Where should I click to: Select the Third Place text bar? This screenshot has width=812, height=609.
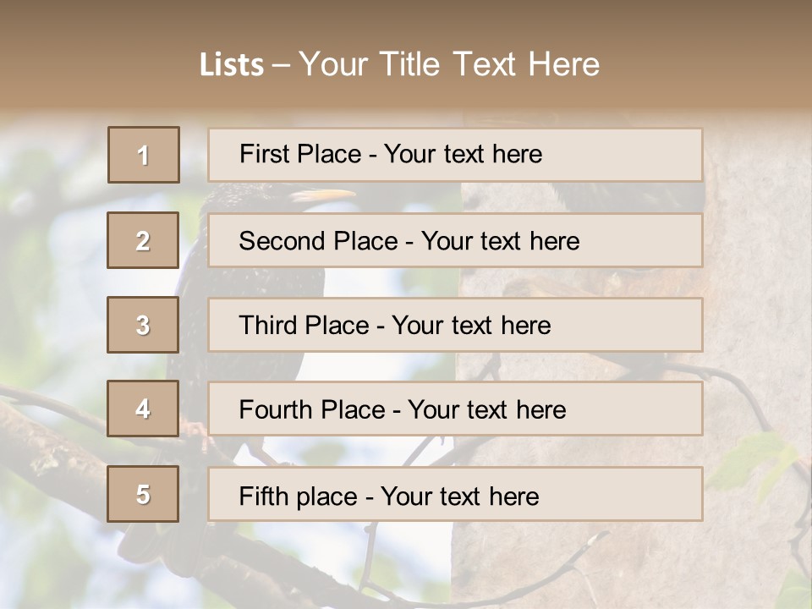click(455, 325)
